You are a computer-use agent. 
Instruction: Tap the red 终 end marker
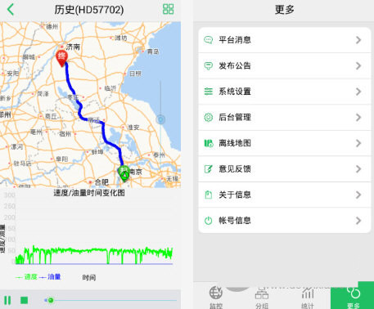62,58
